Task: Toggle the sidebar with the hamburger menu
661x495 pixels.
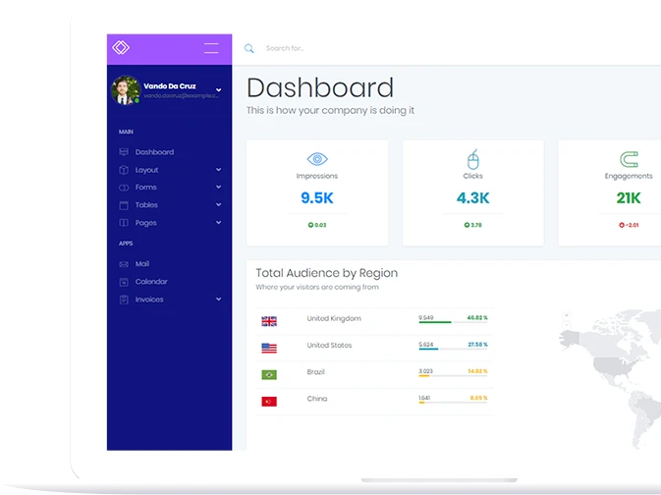Action: [x=211, y=48]
